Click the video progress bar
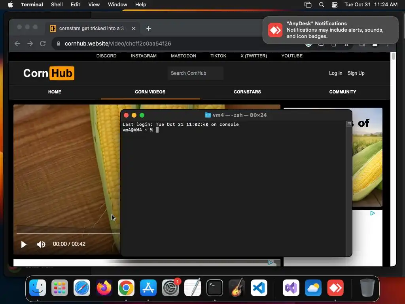Viewport: 405px width, 304px height. [x=68, y=233]
